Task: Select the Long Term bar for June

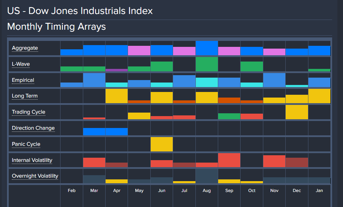Action: (162, 98)
